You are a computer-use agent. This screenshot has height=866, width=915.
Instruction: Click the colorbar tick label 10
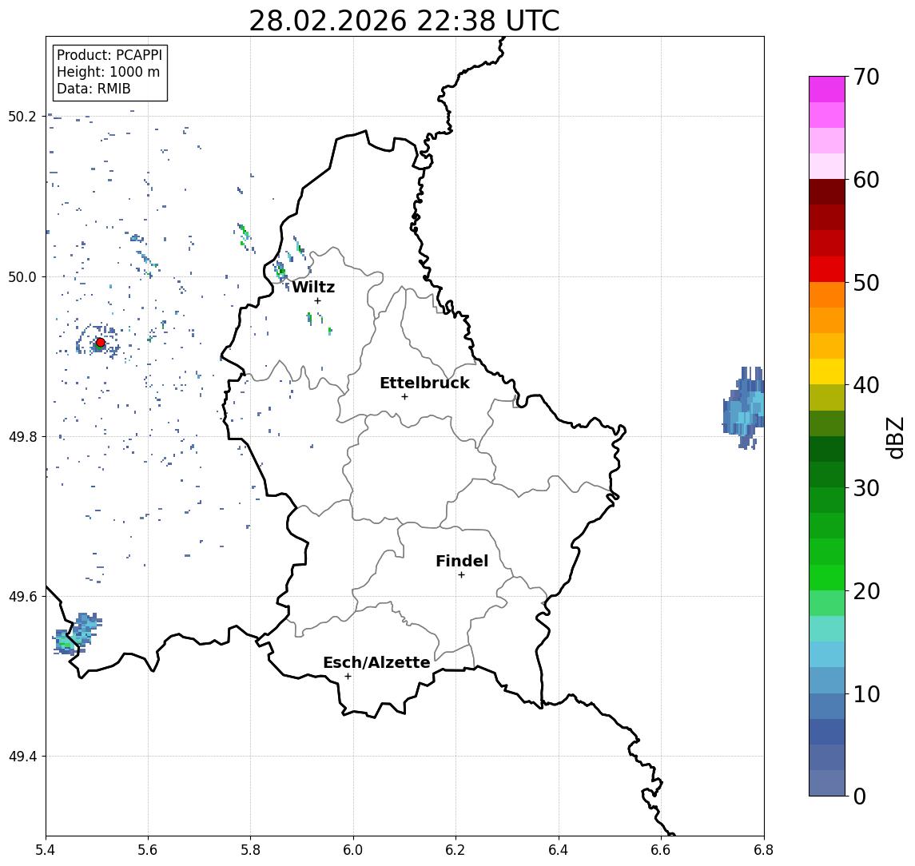click(x=866, y=694)
